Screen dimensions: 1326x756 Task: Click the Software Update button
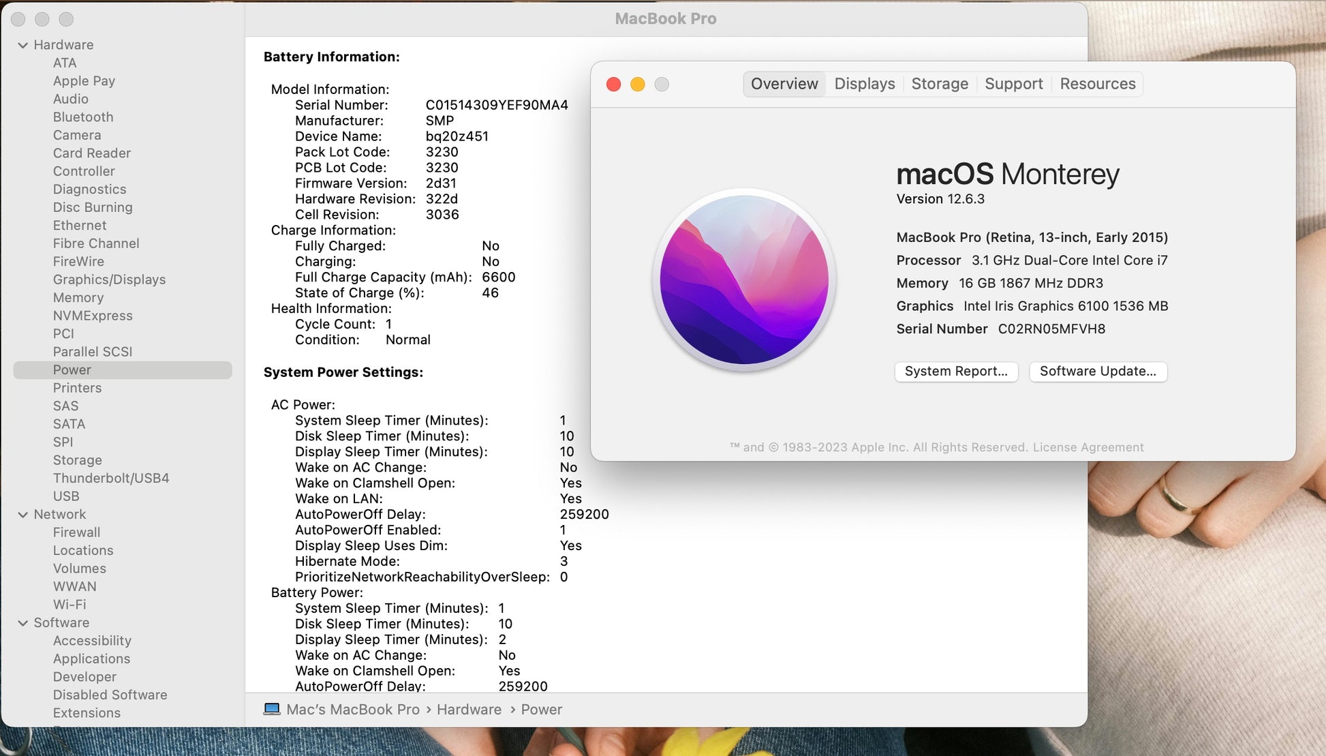(1097, 372)
